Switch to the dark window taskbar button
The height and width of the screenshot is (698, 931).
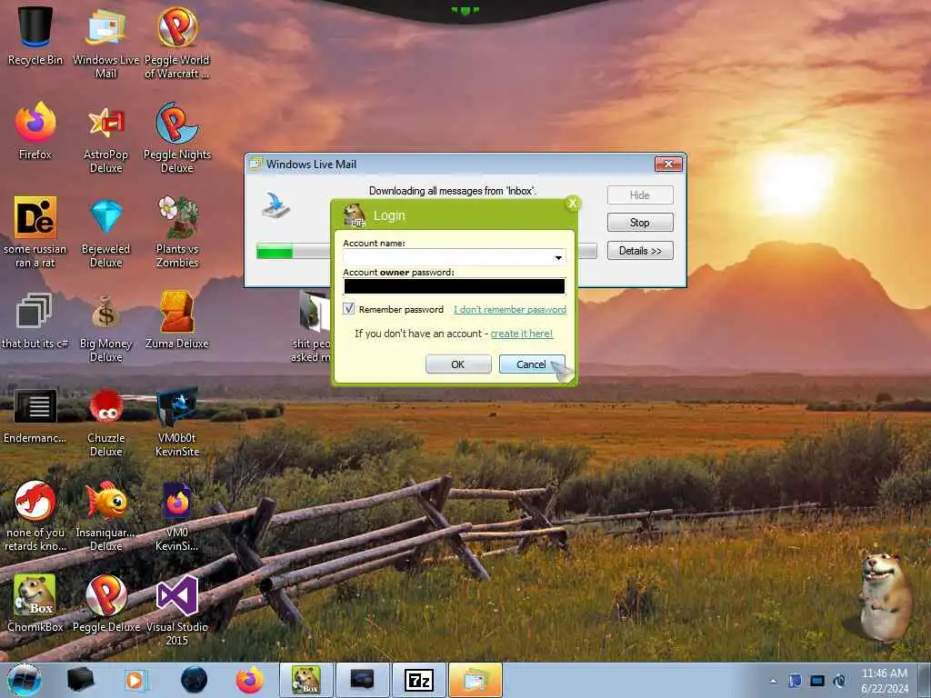(362, 680)
